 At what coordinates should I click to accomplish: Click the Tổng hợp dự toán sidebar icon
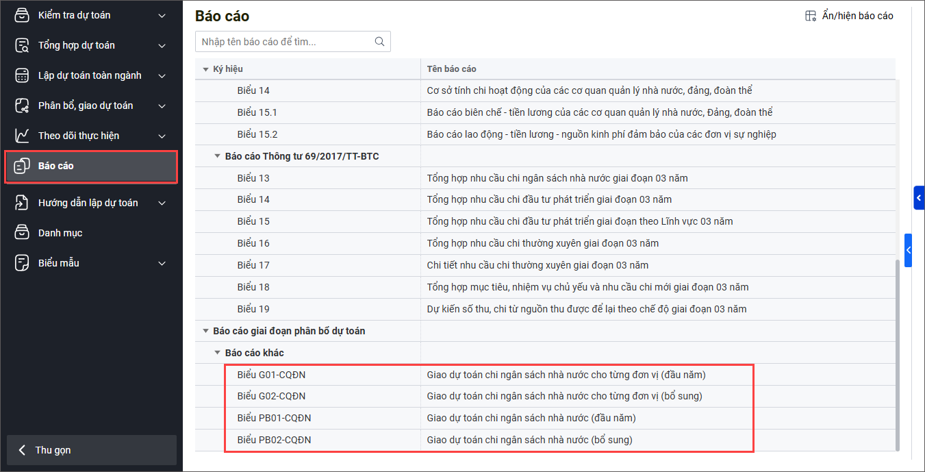pyautogui.click(x=22, y=45)
